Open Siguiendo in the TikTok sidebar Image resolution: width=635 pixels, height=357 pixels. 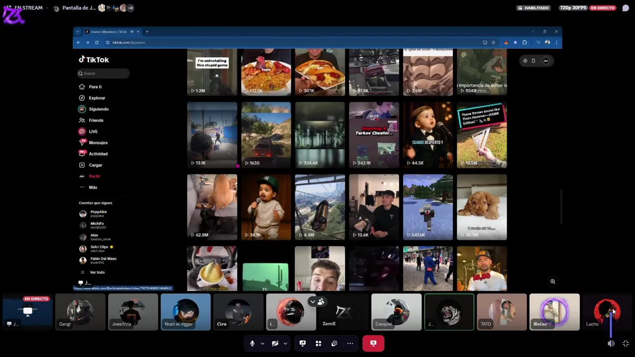(94, 109)
